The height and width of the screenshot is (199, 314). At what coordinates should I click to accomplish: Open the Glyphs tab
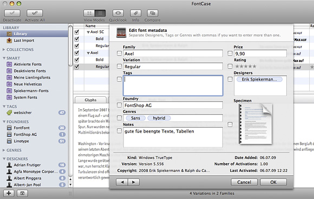tap(90, 100)
